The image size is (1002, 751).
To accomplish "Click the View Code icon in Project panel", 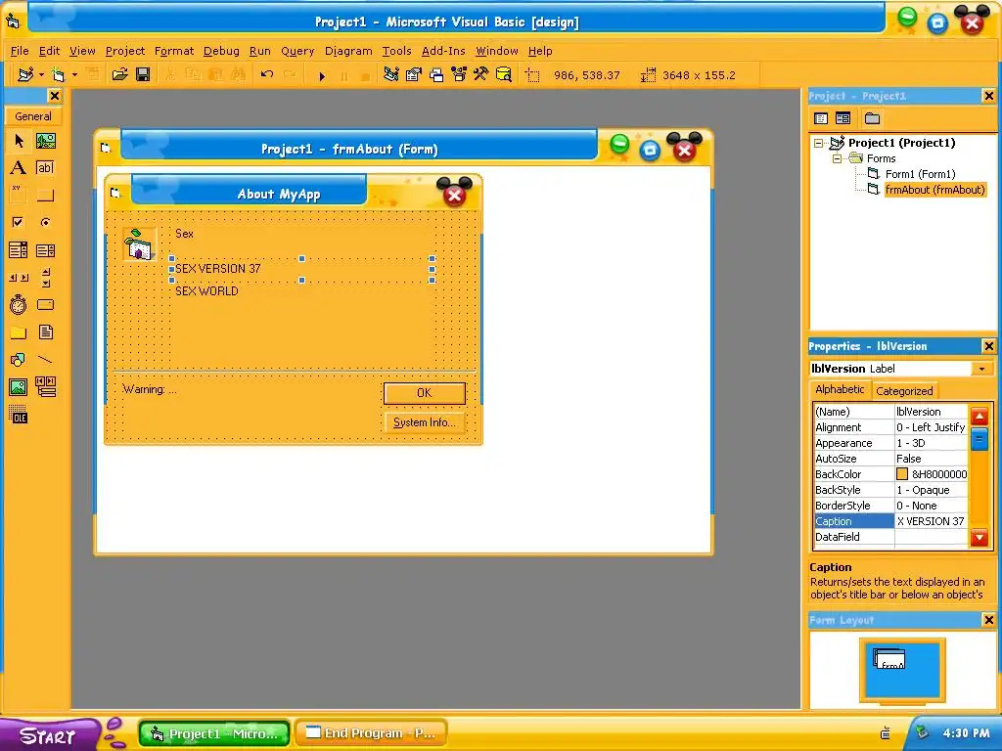I will coord(821,118).
